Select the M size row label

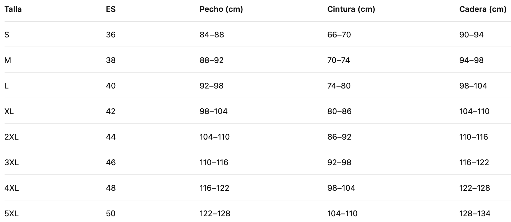8,61
